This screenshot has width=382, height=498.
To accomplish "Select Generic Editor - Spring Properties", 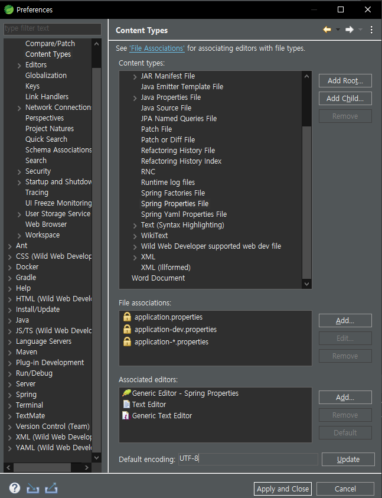I will 185,393.
